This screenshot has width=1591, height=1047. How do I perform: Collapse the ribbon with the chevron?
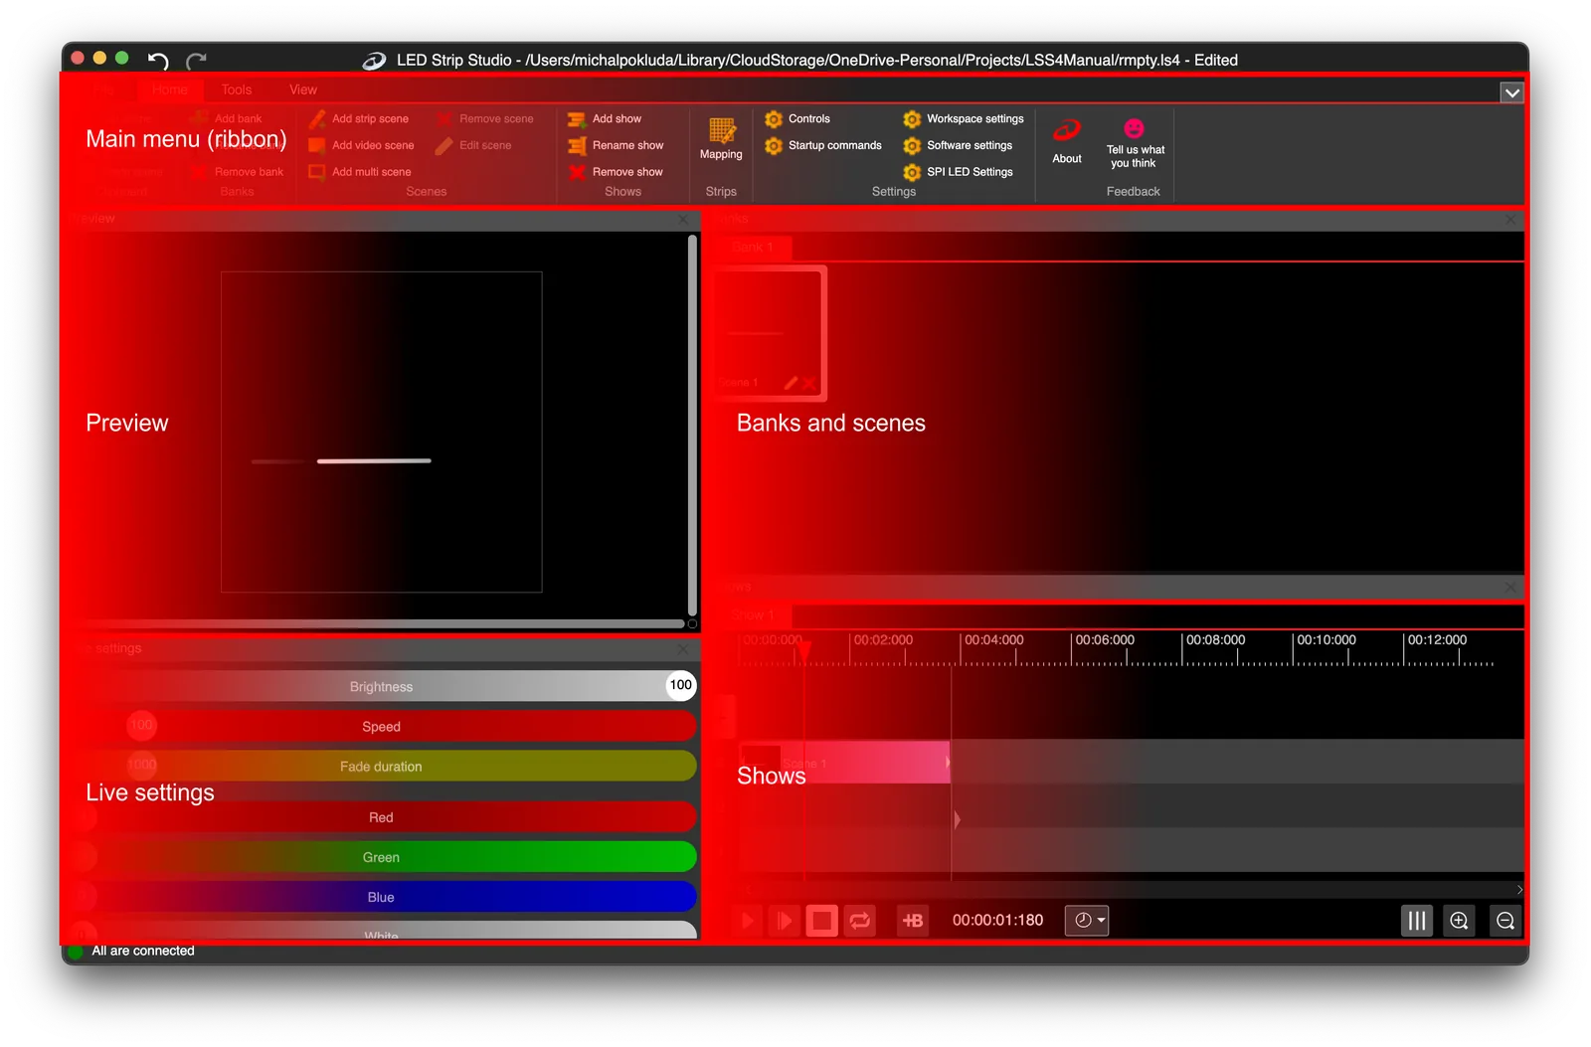click(1511, 92)
